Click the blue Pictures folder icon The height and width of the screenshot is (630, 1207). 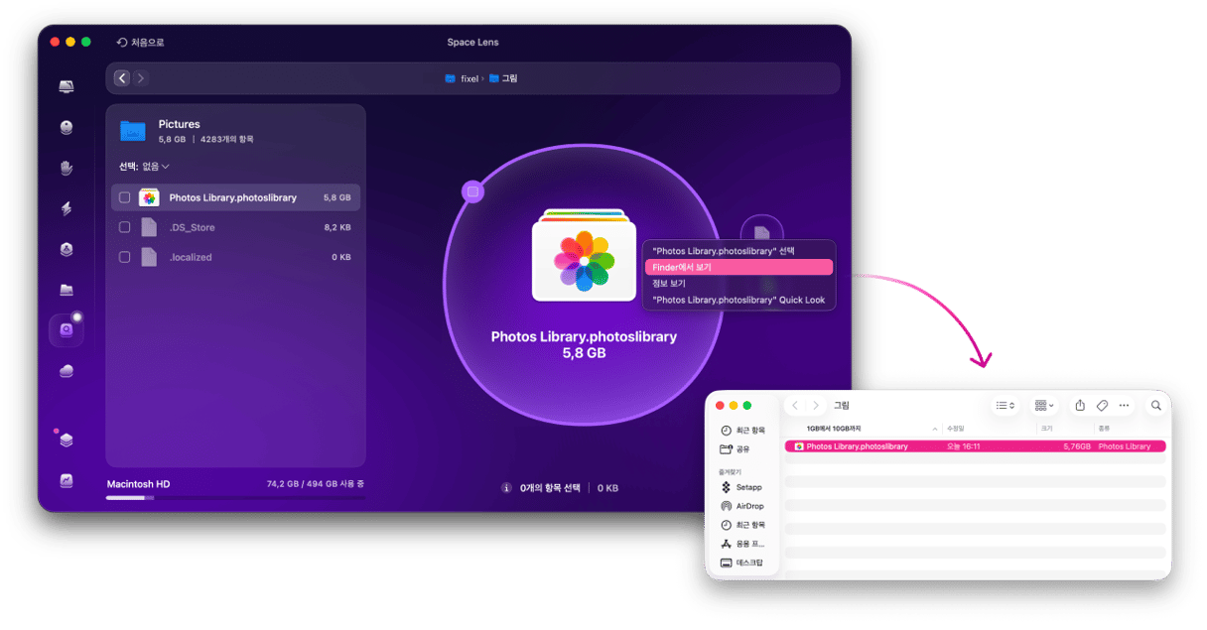pos(133,130)
